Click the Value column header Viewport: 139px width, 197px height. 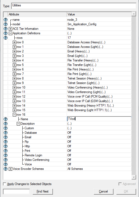pyautogui.click(x=99, y=14)
